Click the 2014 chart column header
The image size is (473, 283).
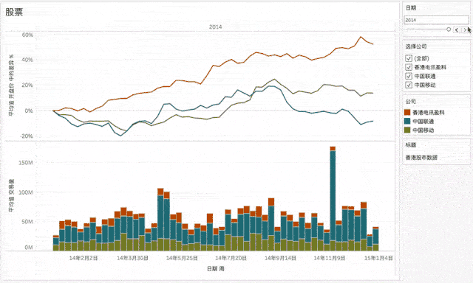click(x=215, y=27)
